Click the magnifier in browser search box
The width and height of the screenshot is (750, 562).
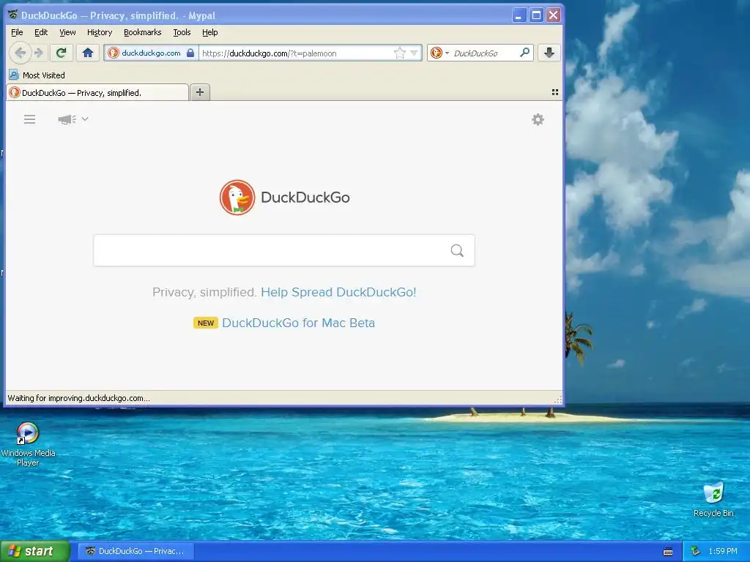[x=524, y=53]
